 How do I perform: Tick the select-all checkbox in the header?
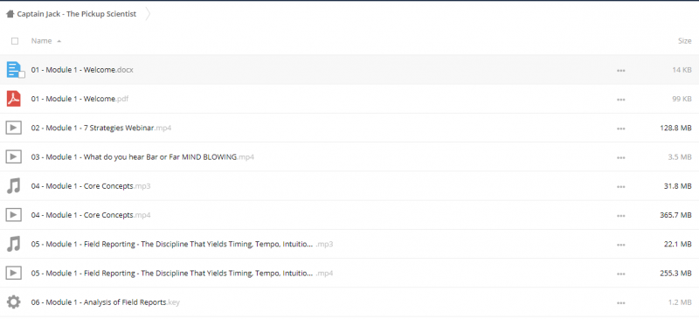pos(15,41)
